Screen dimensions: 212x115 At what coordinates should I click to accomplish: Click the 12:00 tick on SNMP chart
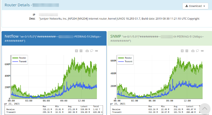point(187,101)
